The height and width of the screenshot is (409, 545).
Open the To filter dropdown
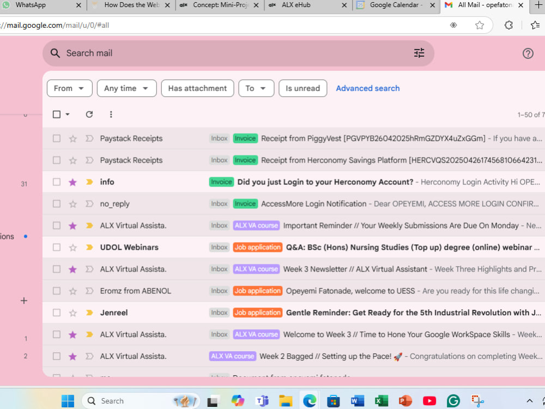click(256, 88)
